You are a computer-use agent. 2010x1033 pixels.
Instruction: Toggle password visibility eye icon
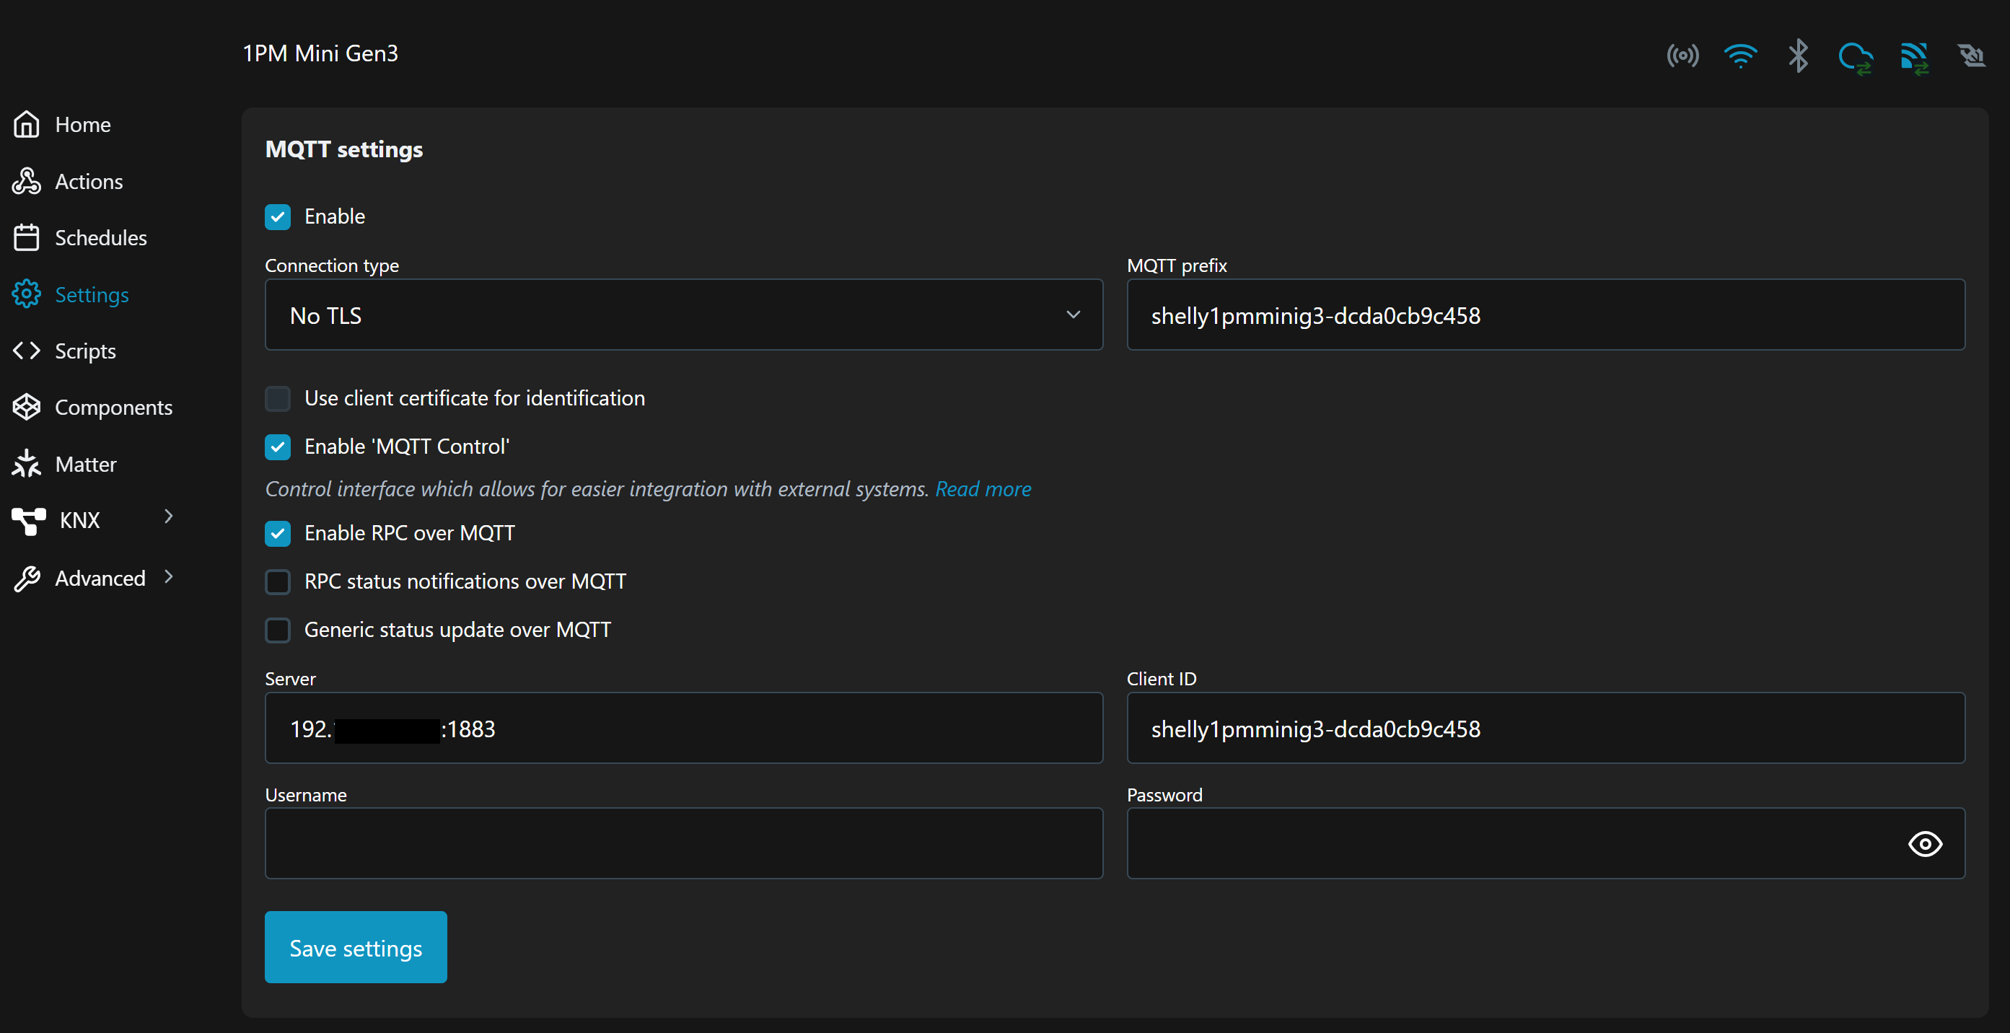(x=1924, y=843)
